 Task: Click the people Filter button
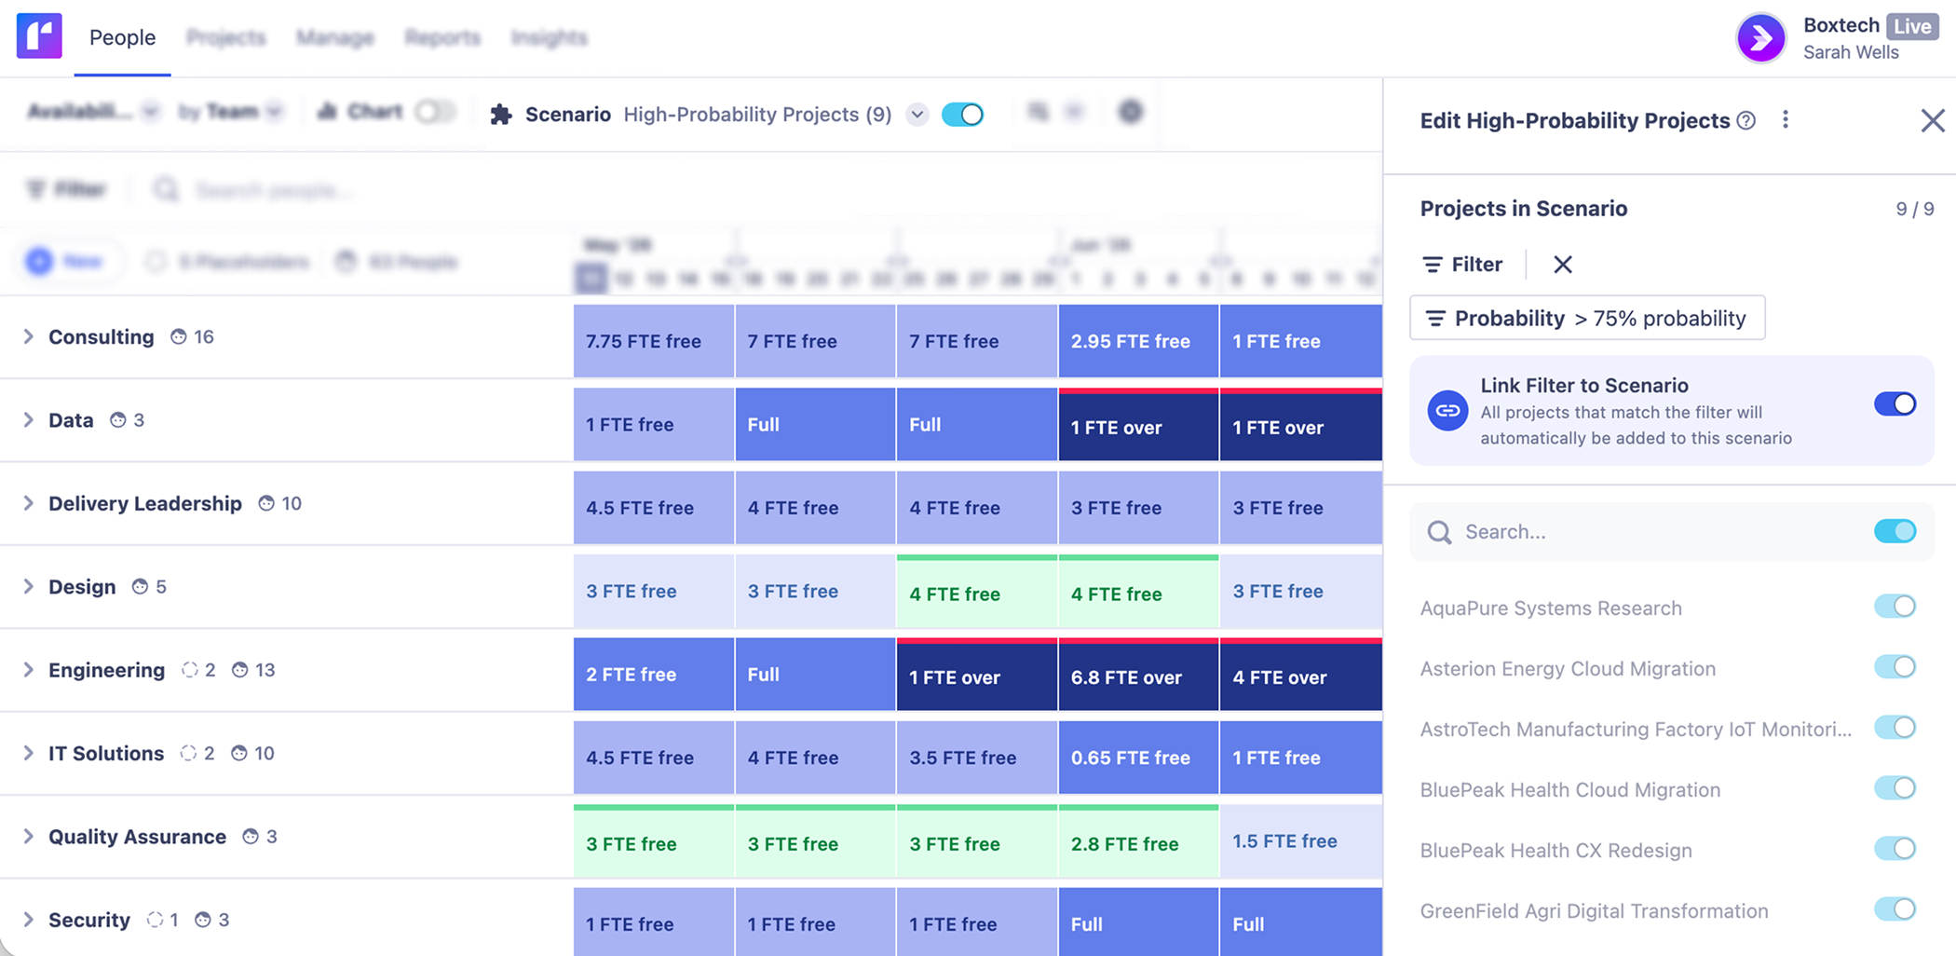[66, 190]
